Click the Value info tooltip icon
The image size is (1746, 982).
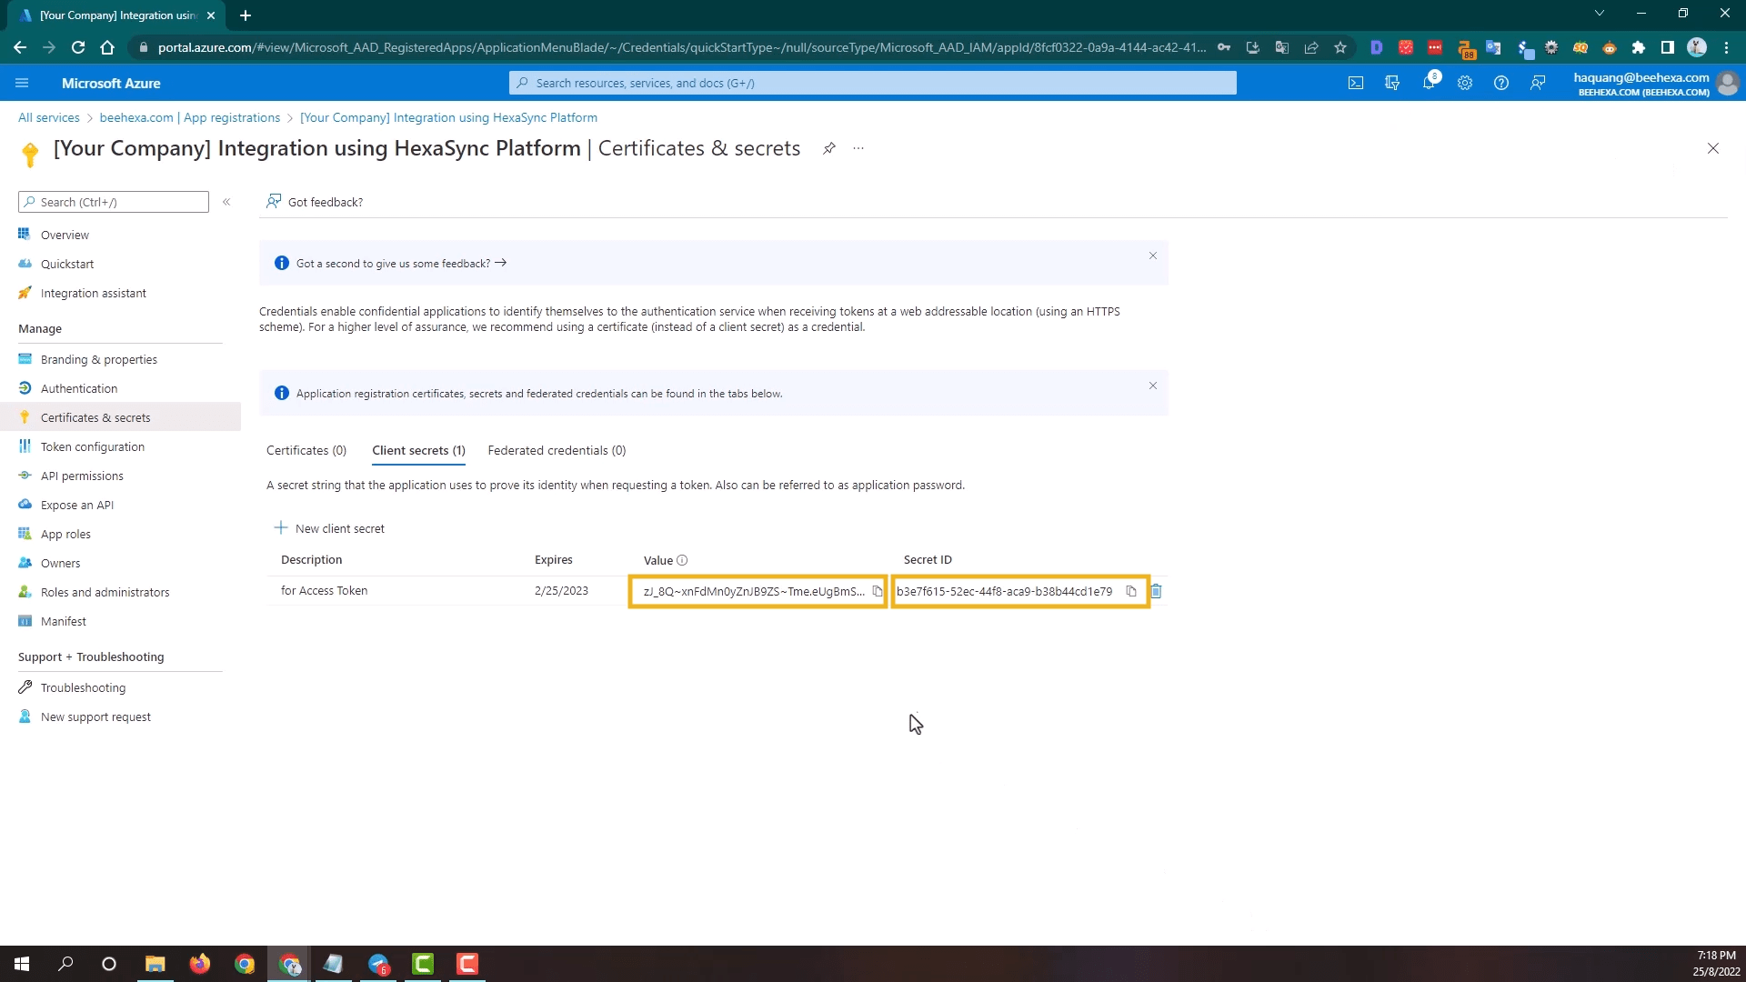tap(682, 560)
